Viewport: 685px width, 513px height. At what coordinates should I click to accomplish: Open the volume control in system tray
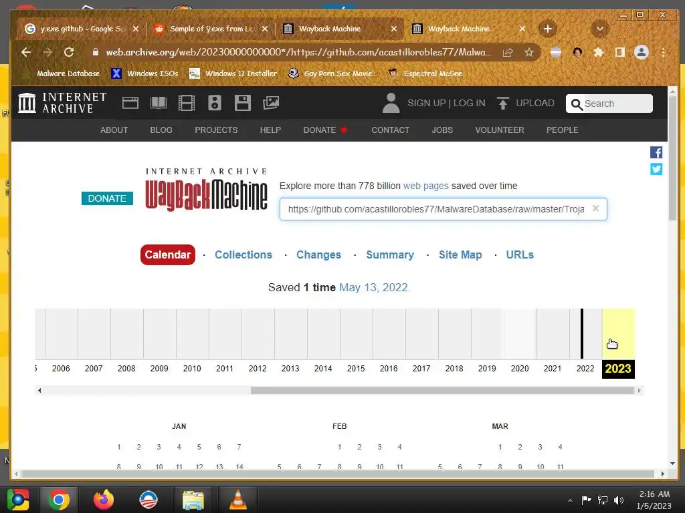click(x=619, y=500)
